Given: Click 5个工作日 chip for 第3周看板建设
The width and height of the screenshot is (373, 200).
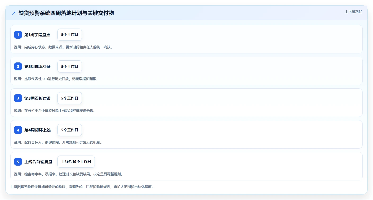Looking at the screenshot, I should pyautogui.click(x=70, y=98).
